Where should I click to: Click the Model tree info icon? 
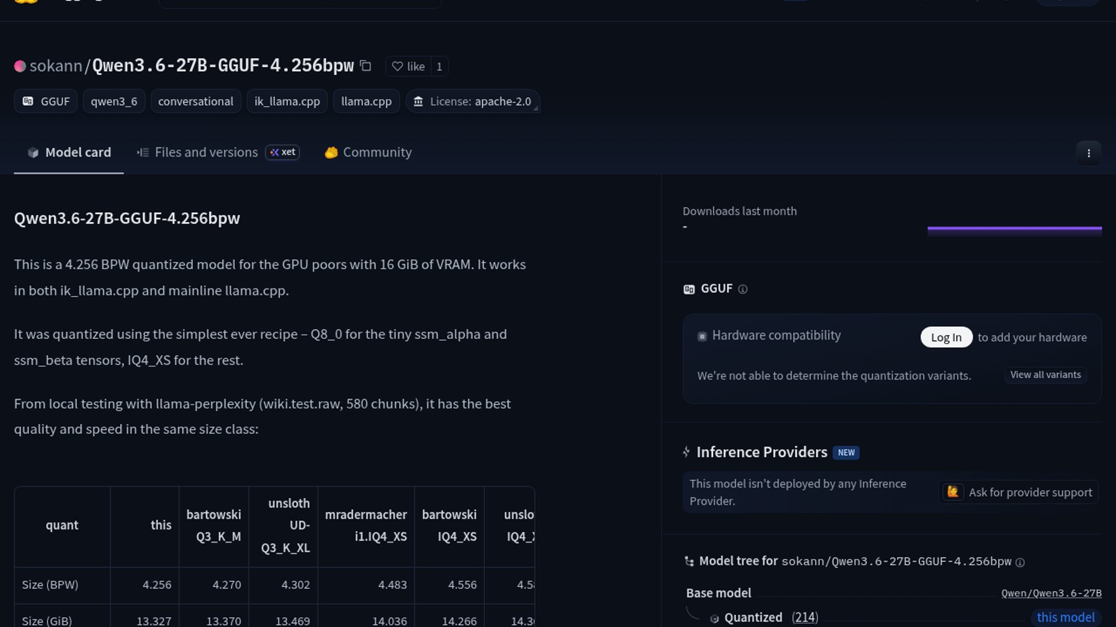click(x=1020, y=562)
